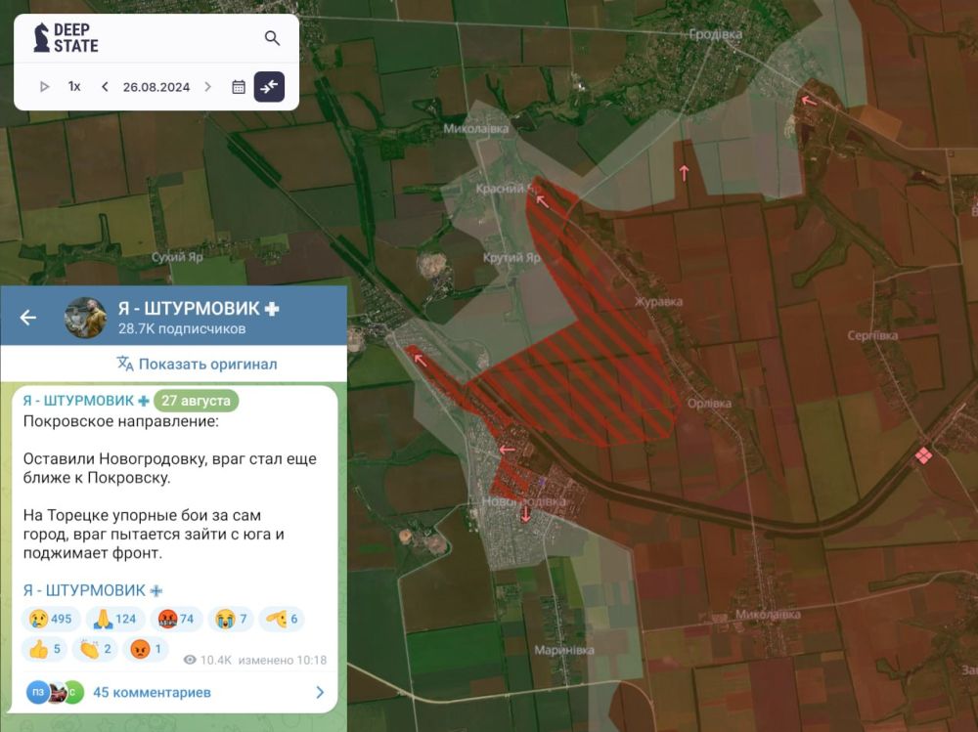Change the 1x playback speed
The image size is (978, 732).
pyautogui.click(x=74, y=86)
